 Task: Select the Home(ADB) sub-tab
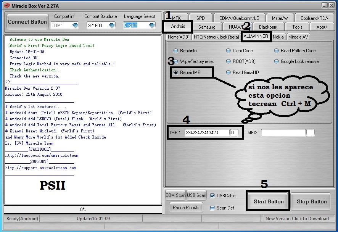coord(179,37)
